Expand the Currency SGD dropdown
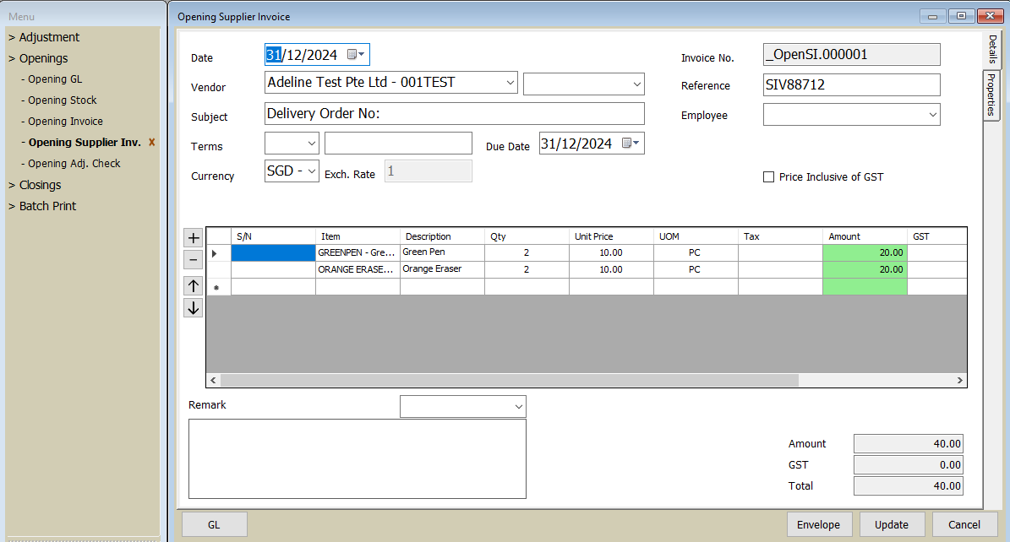1010x542 pixels. [311, 171]
